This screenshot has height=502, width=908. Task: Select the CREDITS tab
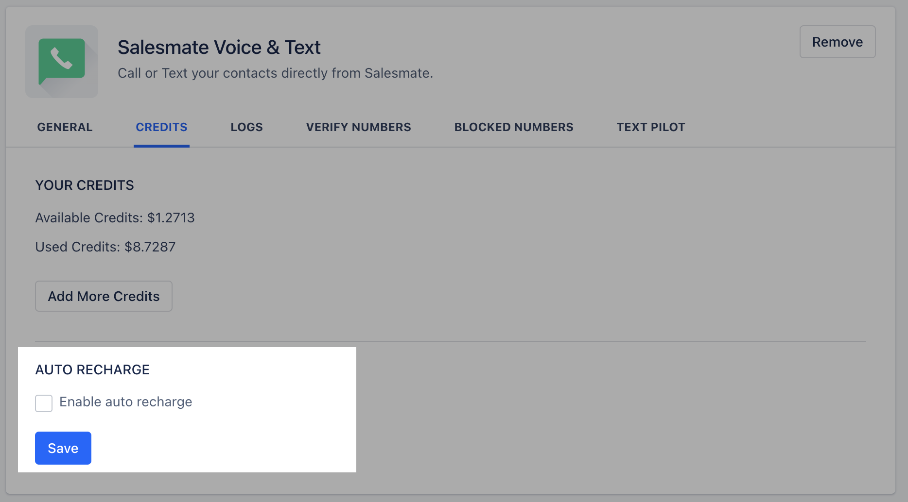click(161, 127)
